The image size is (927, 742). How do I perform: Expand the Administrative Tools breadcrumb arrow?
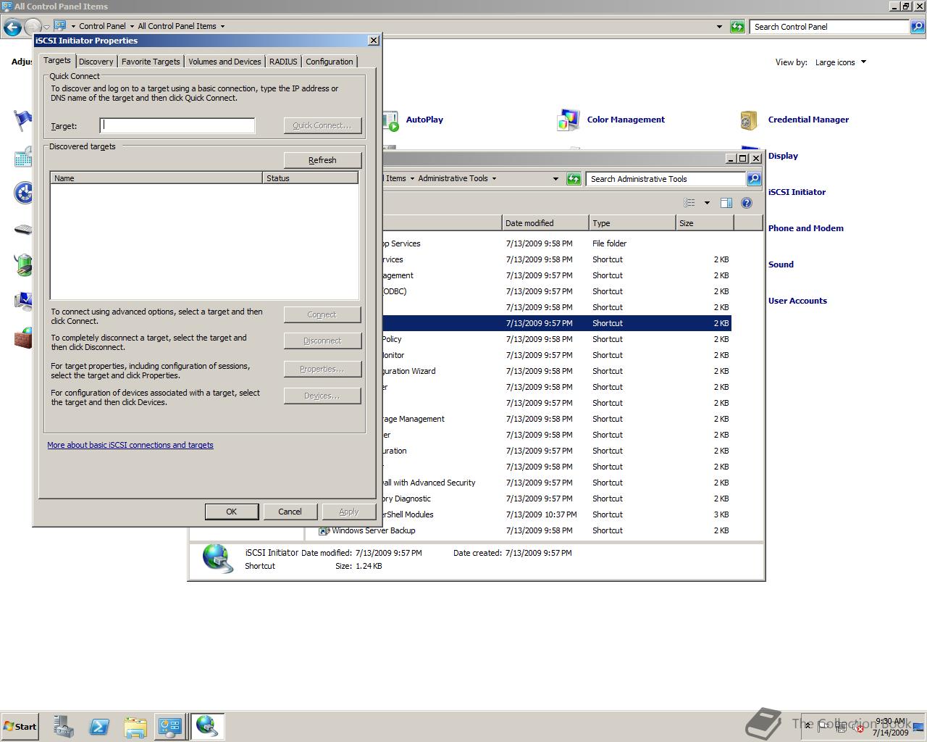coord(494,178)
